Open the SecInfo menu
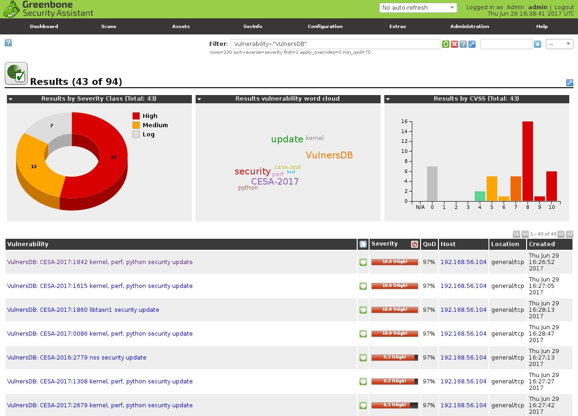Screen dimensions: 578x416 pos(253,27)
